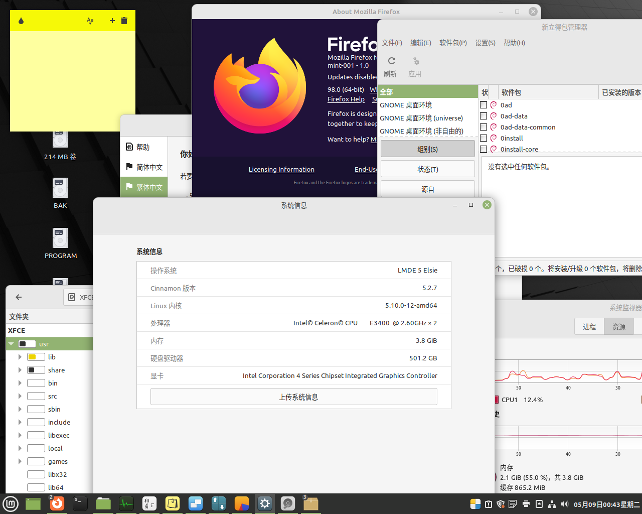Add a new sticky note with plus icon
Viewport: 642px width, 514px height.
point(112,21)
